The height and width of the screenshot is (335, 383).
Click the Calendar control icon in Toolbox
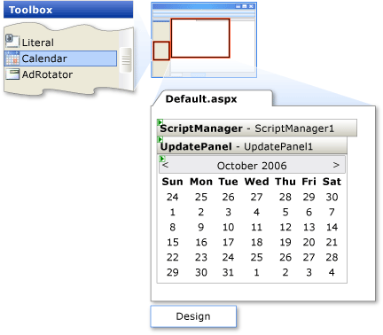tap(12, 58)
